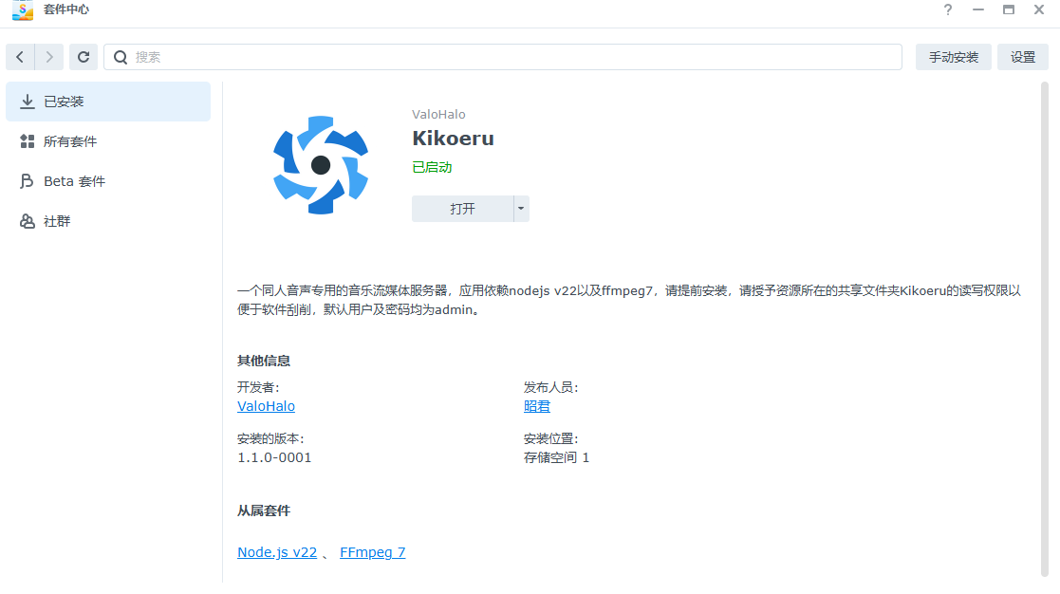
Task: Open the 社群 sidebar section
Action: click(108, 221)
